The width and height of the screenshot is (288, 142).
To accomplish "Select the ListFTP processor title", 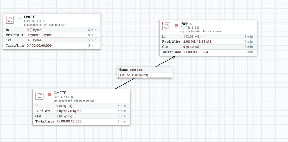I will pyautogui.click(x=31, y=17).
